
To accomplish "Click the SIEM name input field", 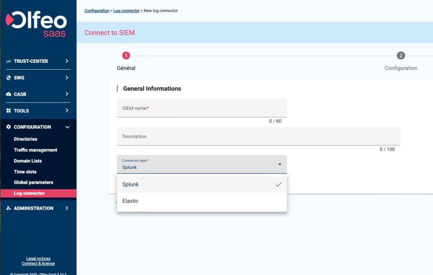I will point(202,108).
